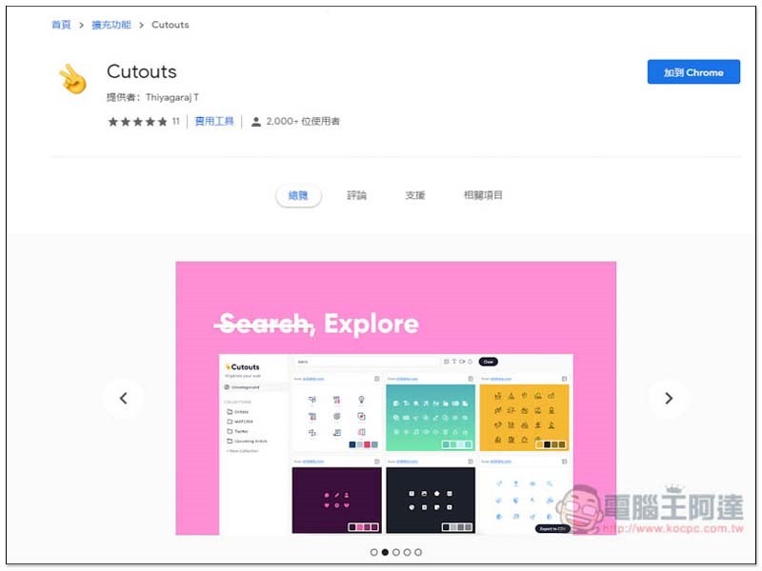The image size is (762, 571).
Task: Go to 擴充功能 breadcrumb link
Action: pyautogui.click(x=111, y=25)
